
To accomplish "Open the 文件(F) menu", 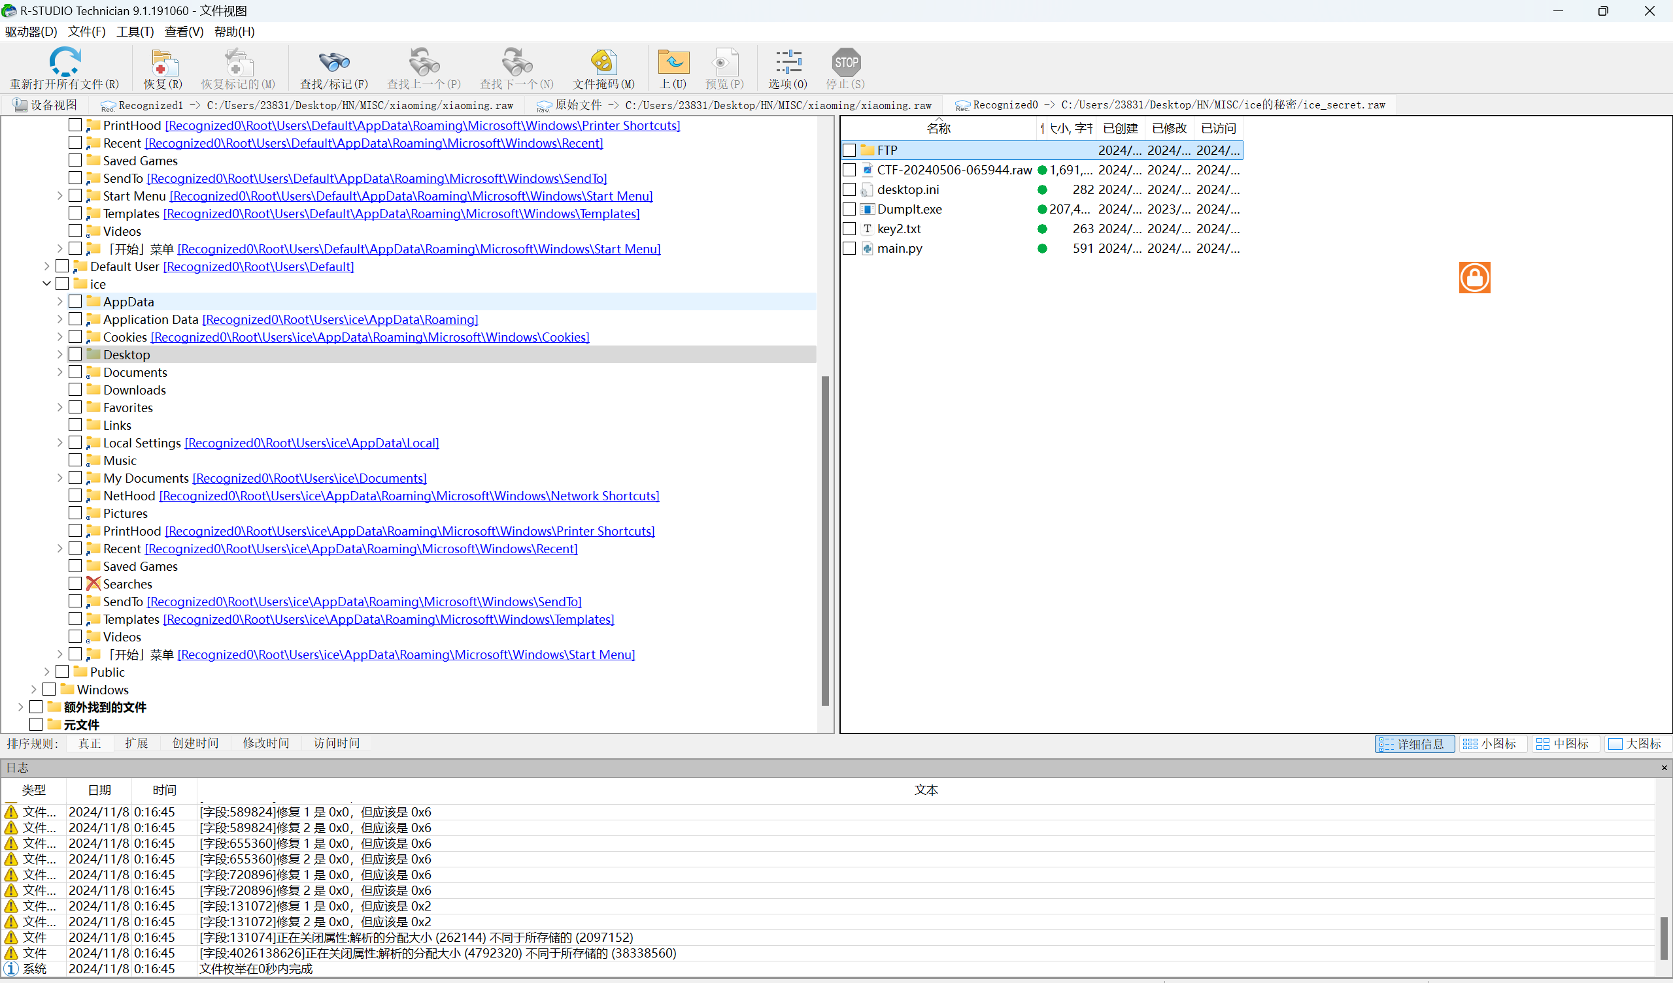I will tap(86, 31).
